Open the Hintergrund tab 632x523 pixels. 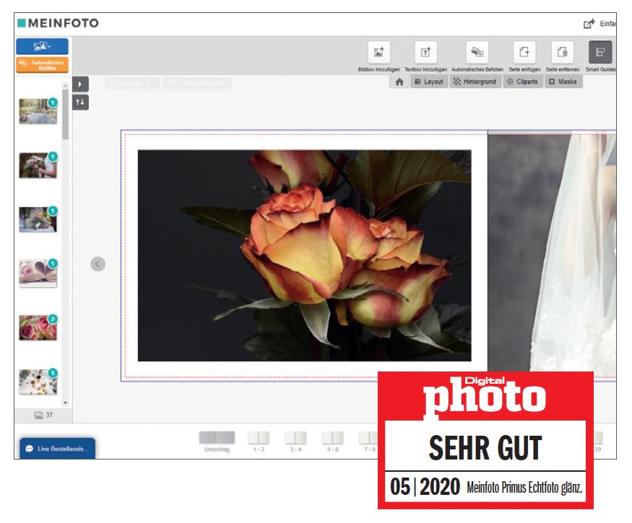tap(475, 82)
